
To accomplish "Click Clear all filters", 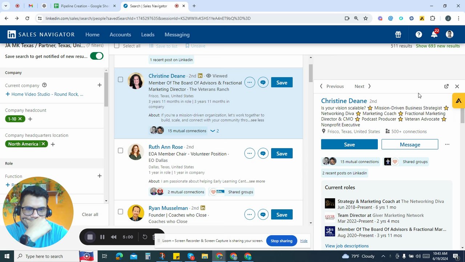I will click(90, 214).
